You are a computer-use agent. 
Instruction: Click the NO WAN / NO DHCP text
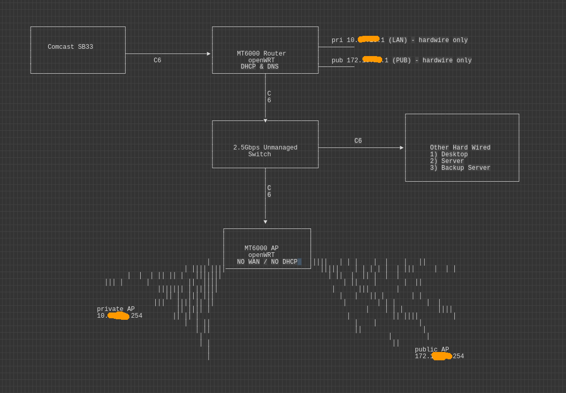click(267, 262)
